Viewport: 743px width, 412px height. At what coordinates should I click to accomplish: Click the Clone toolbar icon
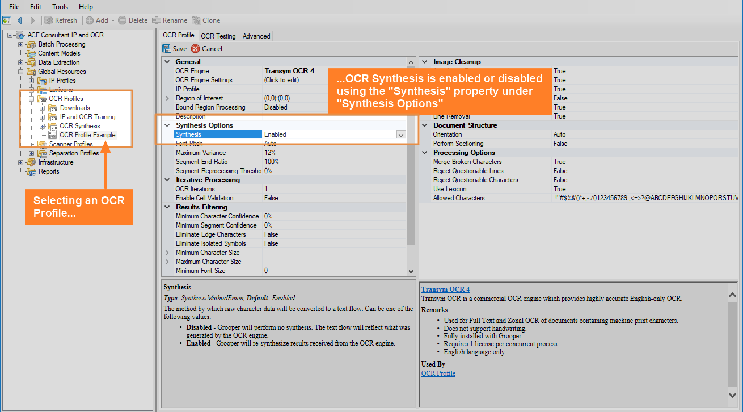click(196, 20)
